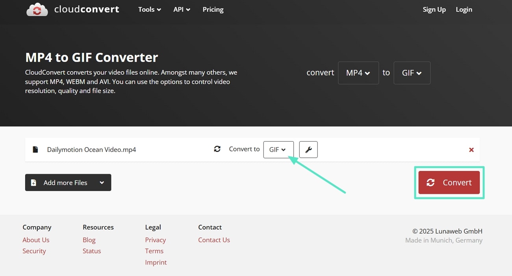Open the Tools menu
Screen dimensions: 512x276
pyautogui.click(x=150, y=9)
